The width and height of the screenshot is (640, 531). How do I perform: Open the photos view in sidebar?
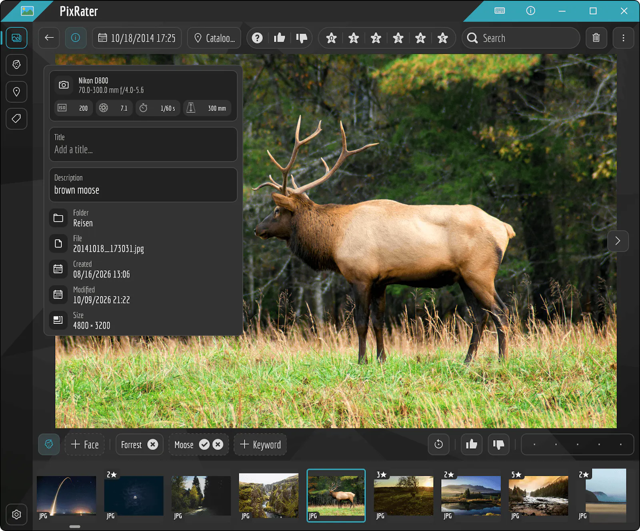click(x=16, y=38)
